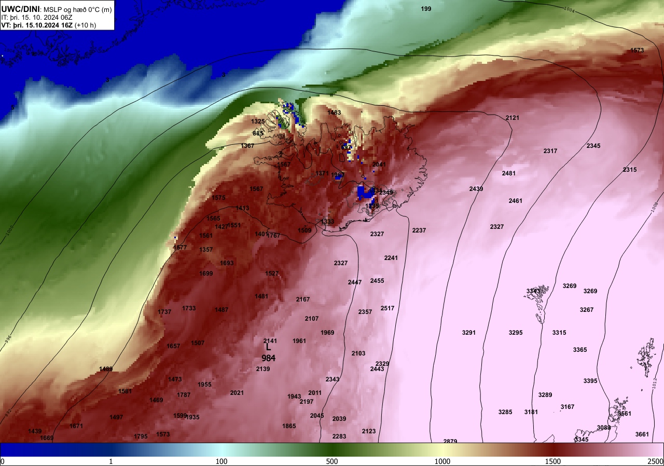Click the 2879 height value
Screen dimensions: 664x466
coord(450,441)
